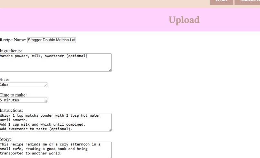This screenshot has height=158, width=260.
Task: Click inside the Story textarea
Action: (55, 150)
